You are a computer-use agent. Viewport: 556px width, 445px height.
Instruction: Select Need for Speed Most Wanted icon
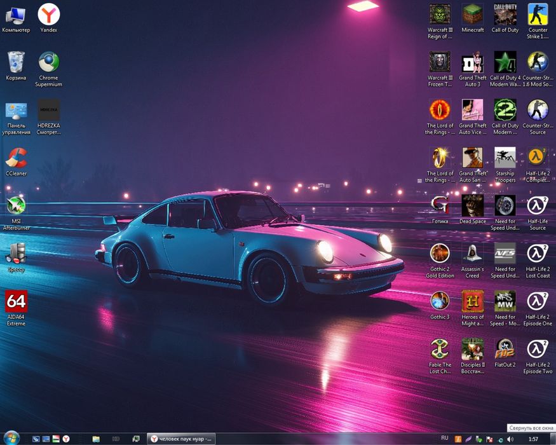click(x=505, y=309)
